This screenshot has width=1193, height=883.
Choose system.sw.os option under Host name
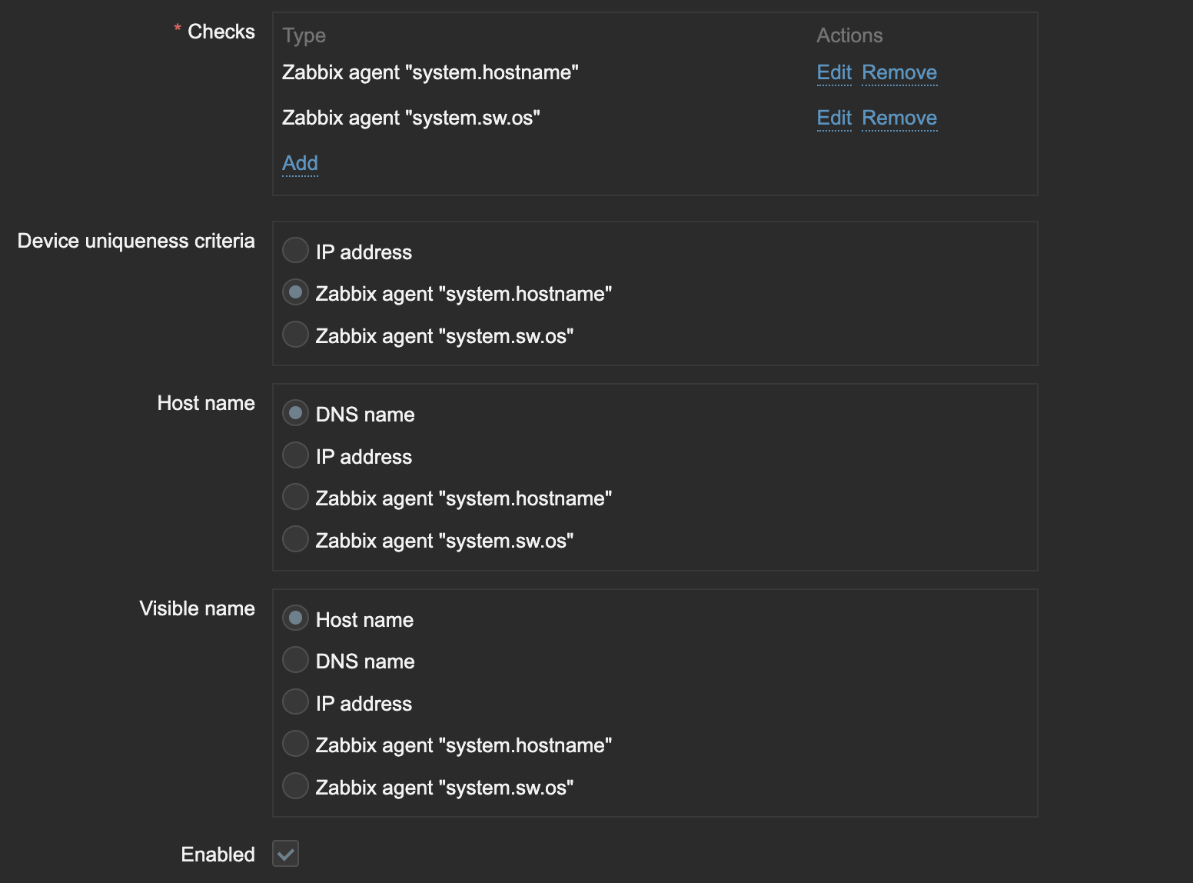(x=296, y=539)
